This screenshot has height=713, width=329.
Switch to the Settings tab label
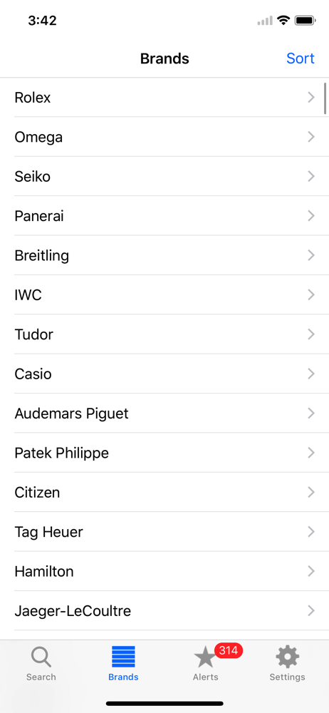coord(287,677)
